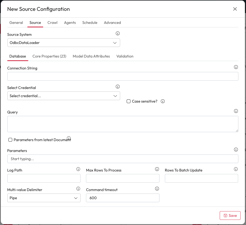Click the Log Path info icon
Image resolution: width=246 pixels, height=225 pixels.
tap(78, 169)
